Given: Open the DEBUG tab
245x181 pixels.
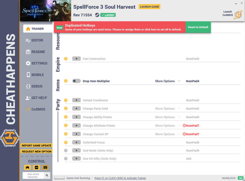Looking at the screenshot, I should coord(34,86).
